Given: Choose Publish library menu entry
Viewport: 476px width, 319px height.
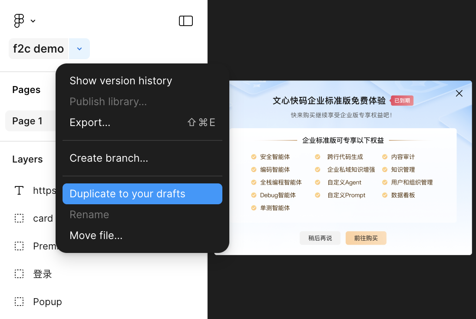Looking at the screenshot, I should coord(142,101).
